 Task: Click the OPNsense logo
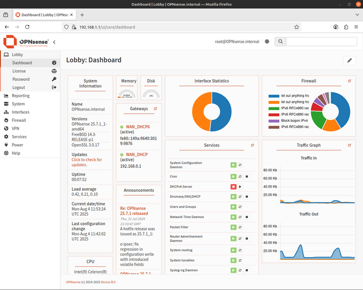pos(26,42)
